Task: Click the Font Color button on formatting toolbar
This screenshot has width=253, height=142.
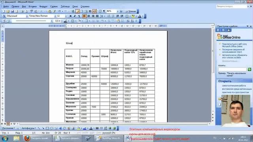Action: [x=140, y=16]
